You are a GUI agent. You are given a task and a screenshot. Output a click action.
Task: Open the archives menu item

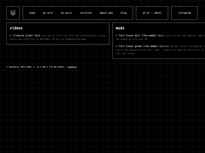click(x=86, y=13)
